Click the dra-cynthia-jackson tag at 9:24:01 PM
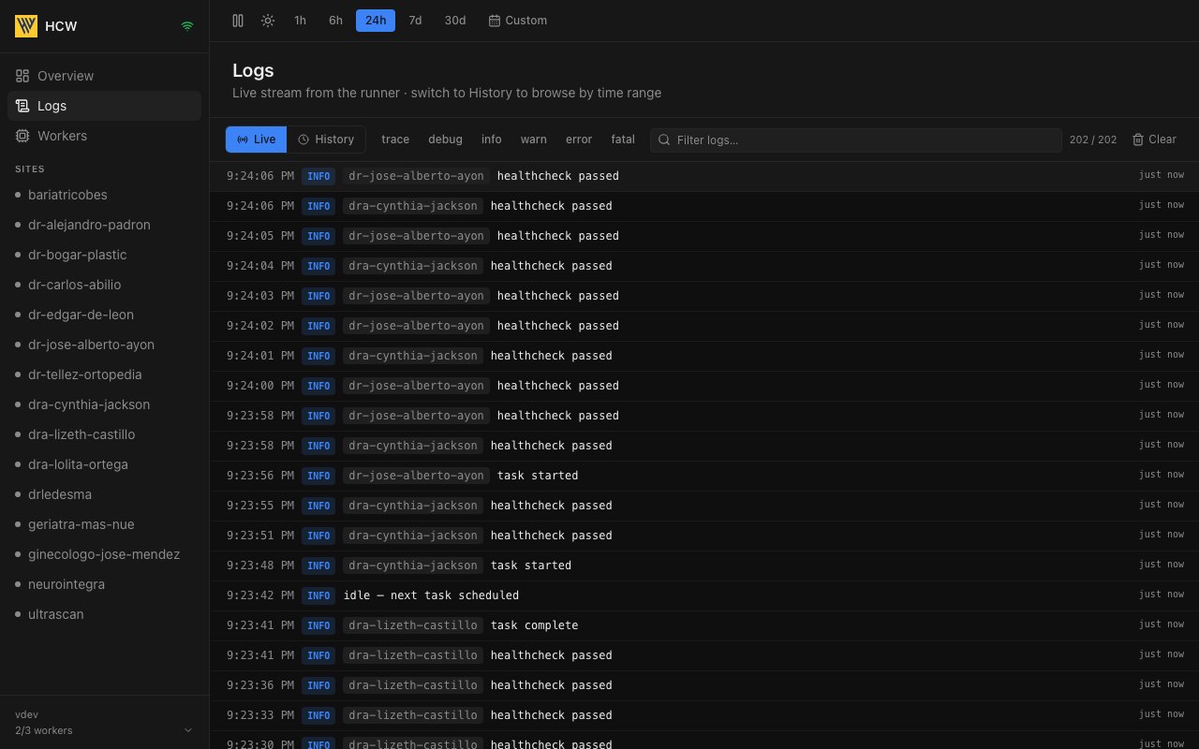Image resolution: width=1199 pixels, height=749 pixels. pos(413,356)
